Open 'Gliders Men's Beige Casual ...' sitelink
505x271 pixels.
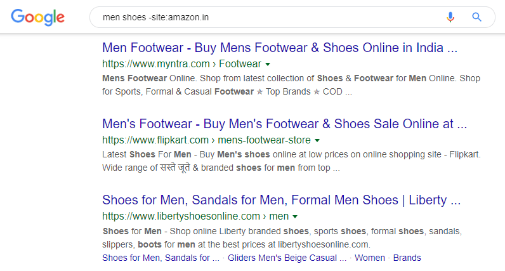pos(287,258)
